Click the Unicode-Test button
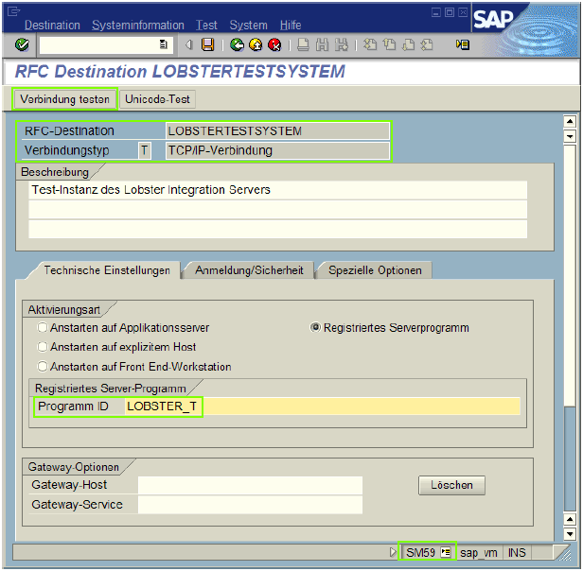583x571 pixels. click(157, 99)
